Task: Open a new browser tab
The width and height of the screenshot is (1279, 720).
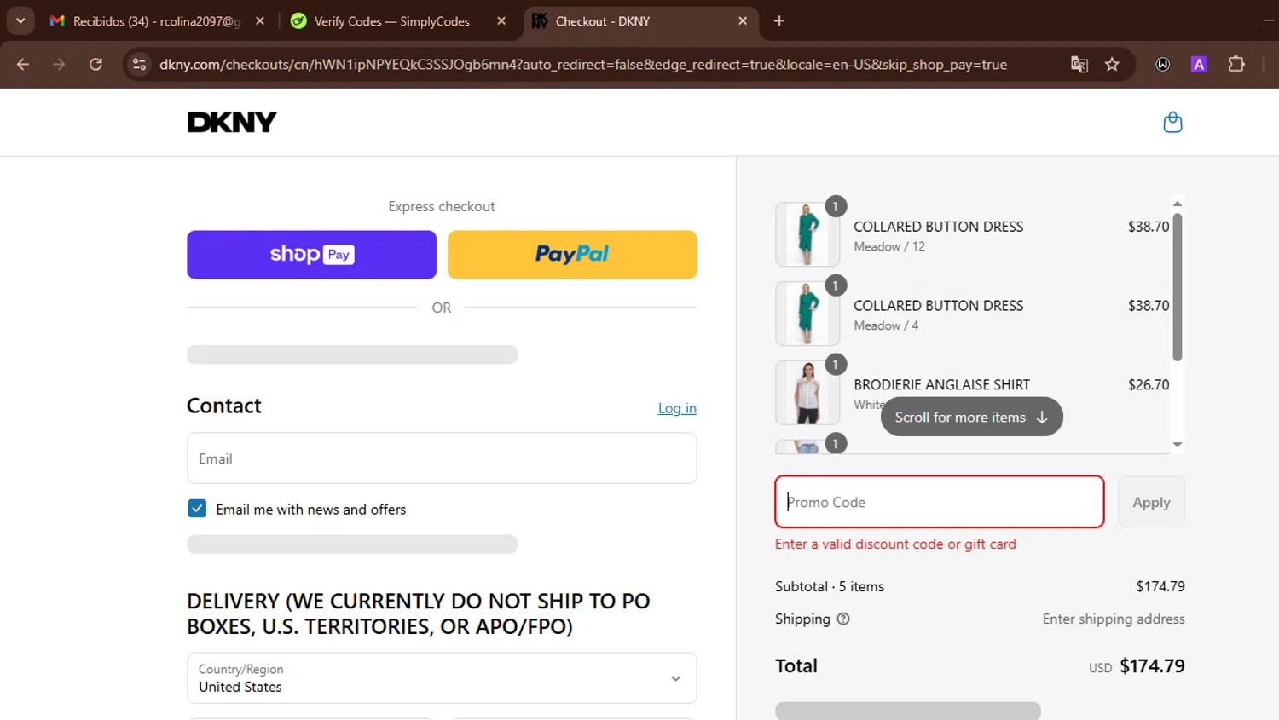Action: [779, 21]
